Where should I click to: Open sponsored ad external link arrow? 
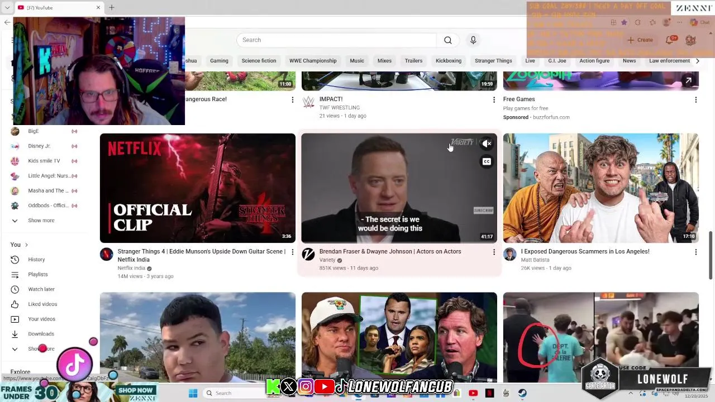[x=688, y=81]
